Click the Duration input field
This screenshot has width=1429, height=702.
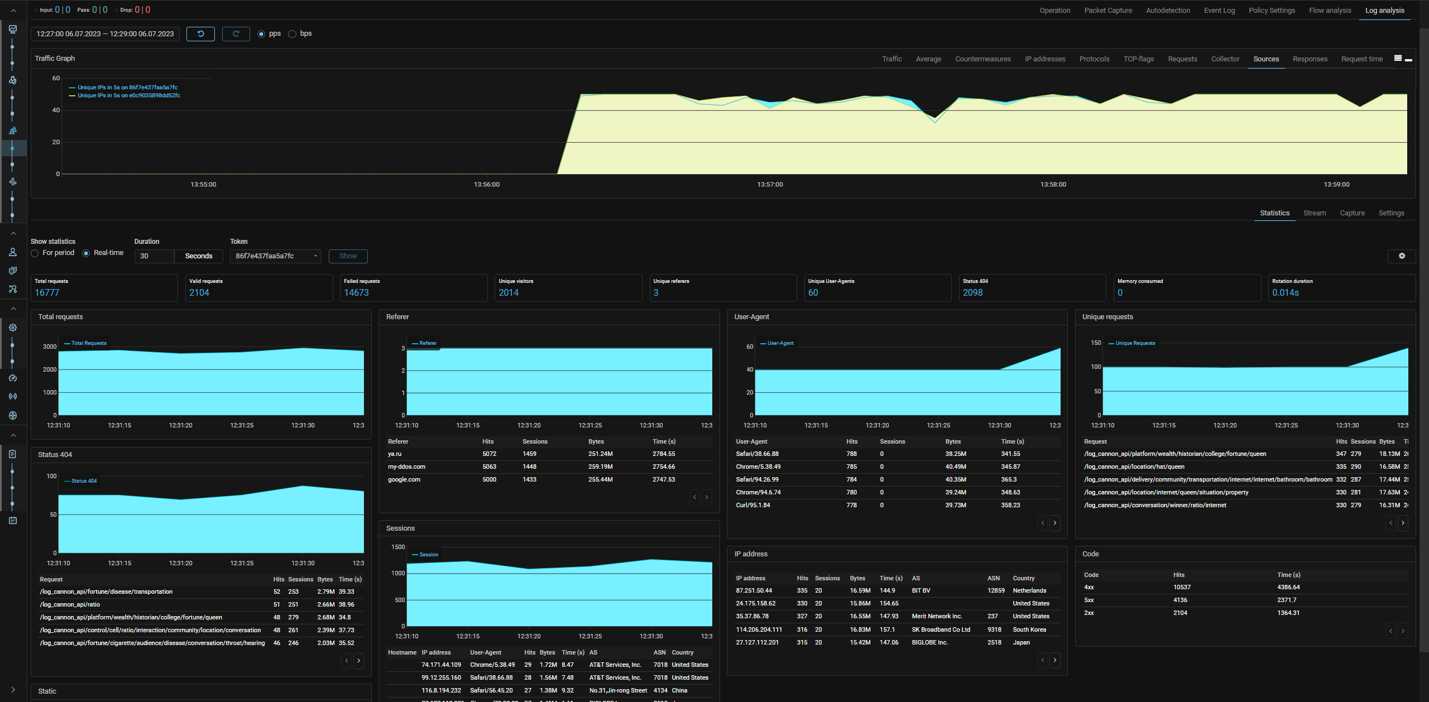click(155, 256)
